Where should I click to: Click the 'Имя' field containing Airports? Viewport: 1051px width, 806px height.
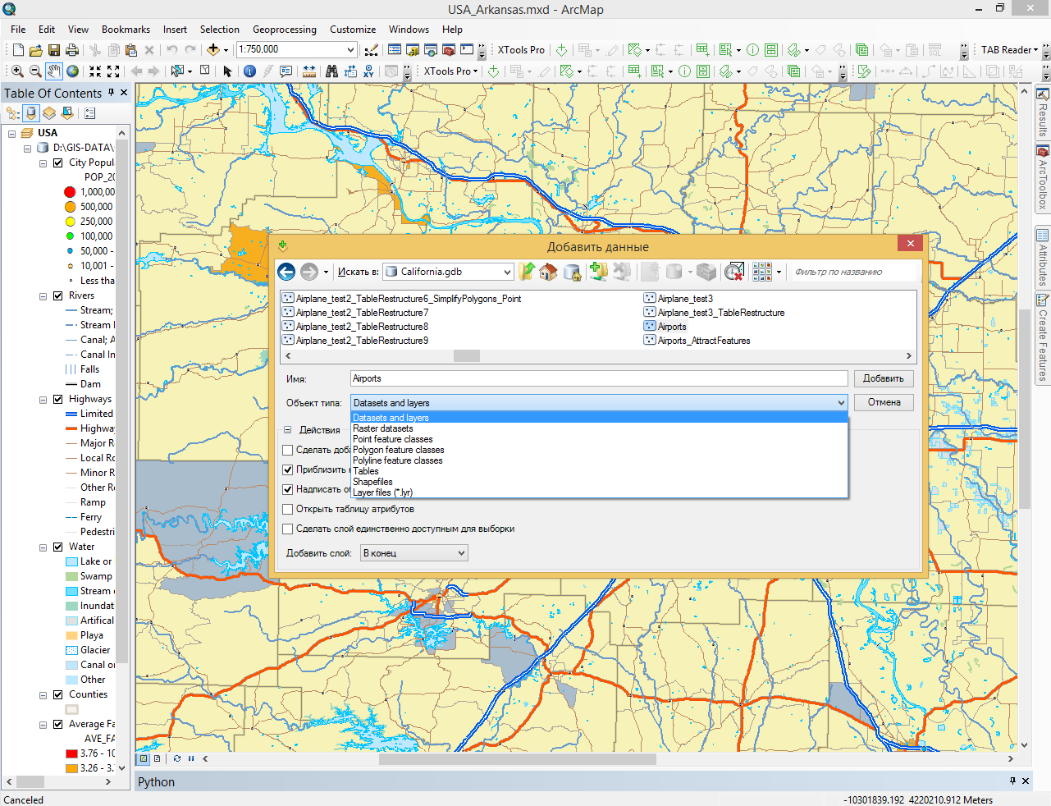(x=599, y=378)
